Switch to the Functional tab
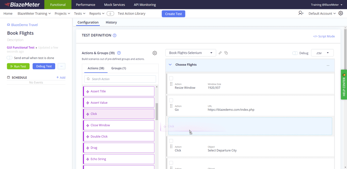Image resolution: width=347 pixels, height=169 pixels. pos(58,4)
